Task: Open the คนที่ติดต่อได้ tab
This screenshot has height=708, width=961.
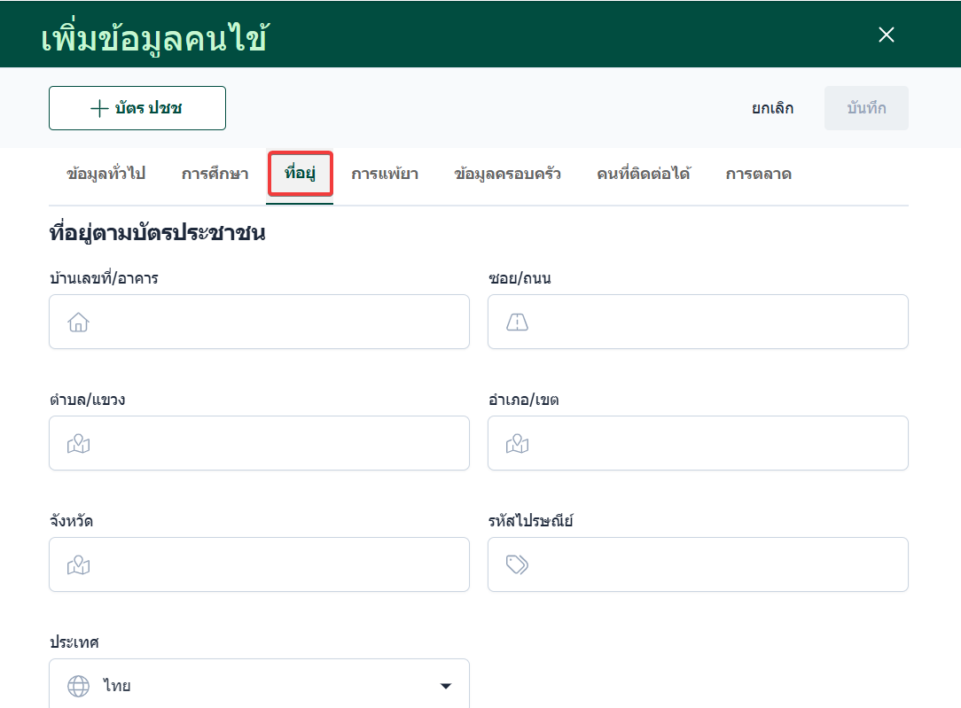Action: [643, 174]
